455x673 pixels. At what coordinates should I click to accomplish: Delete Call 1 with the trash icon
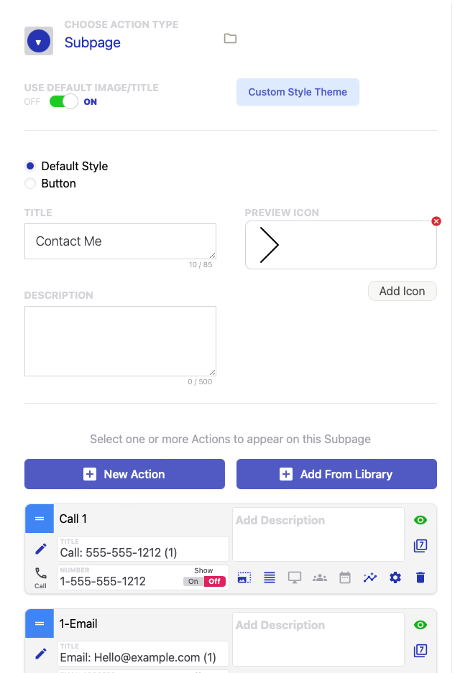click(420, 577)
